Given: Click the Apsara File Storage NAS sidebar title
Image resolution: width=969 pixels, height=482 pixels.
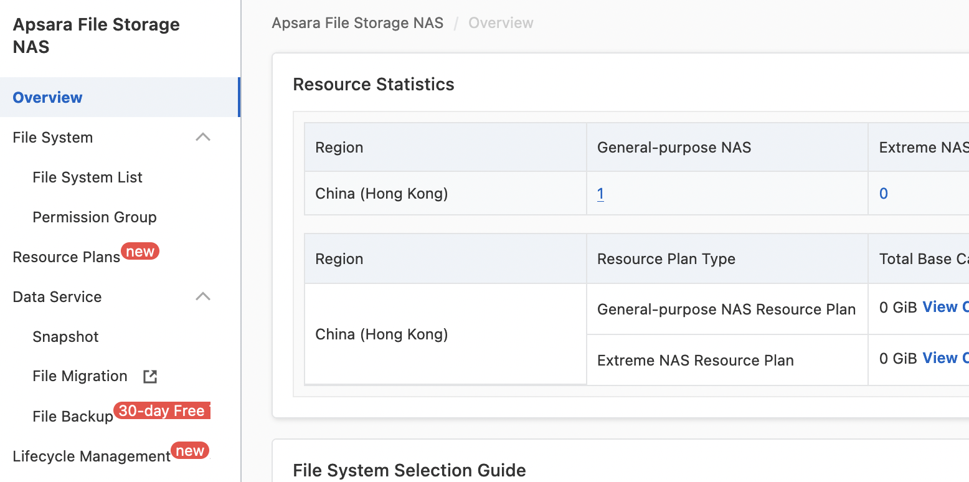Looking at the screenshot, I should tap(97, 35).
